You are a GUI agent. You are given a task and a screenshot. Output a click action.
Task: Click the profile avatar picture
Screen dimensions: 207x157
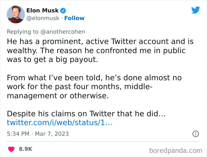pos(16,14)
